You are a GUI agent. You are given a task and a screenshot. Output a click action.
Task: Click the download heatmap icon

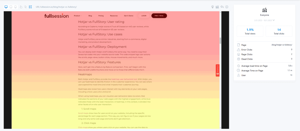tap(227, 7)
